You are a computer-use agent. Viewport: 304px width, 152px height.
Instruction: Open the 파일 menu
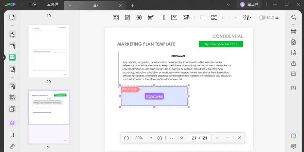pyautogui.click(x=33, y=4)
